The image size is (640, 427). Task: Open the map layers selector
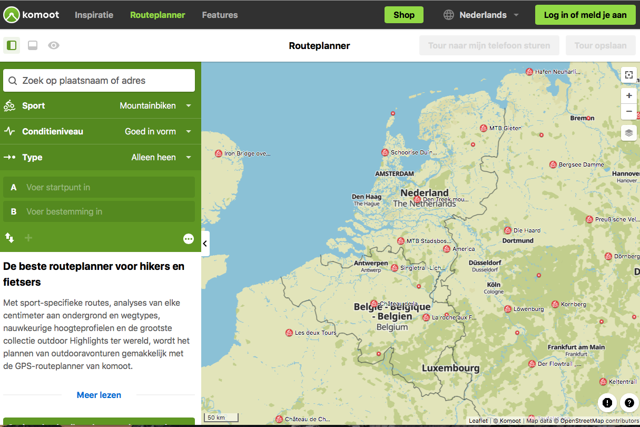[628, 133]
